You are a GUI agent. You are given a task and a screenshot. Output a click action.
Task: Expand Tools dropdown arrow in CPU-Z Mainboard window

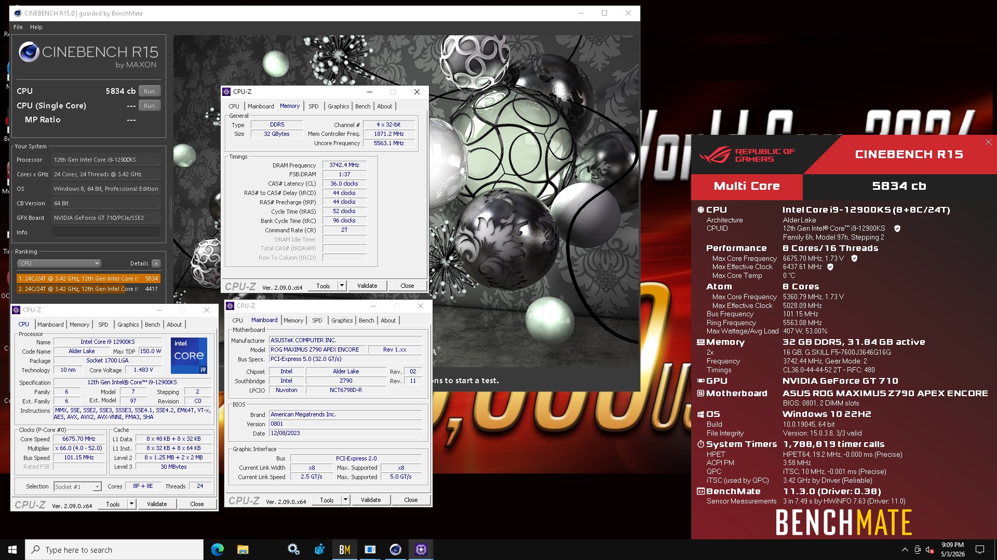tap(345, 500)
